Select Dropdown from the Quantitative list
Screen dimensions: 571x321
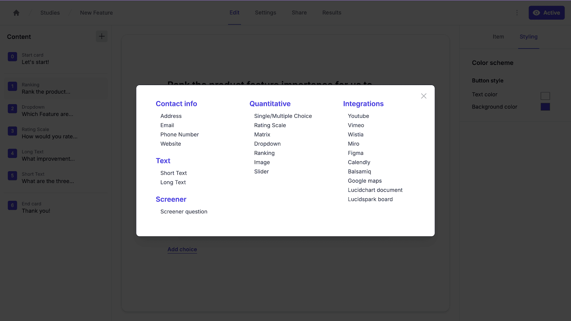coord(267,144)
